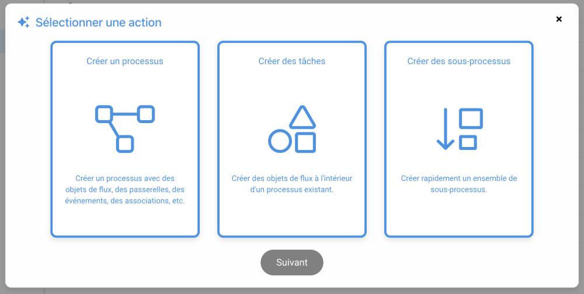Image resolution: width=584 pixels, height=294 pixels.
Task: Click the square shape in the tasks icon
Action: pyautogui.click(x=305, y=142)
